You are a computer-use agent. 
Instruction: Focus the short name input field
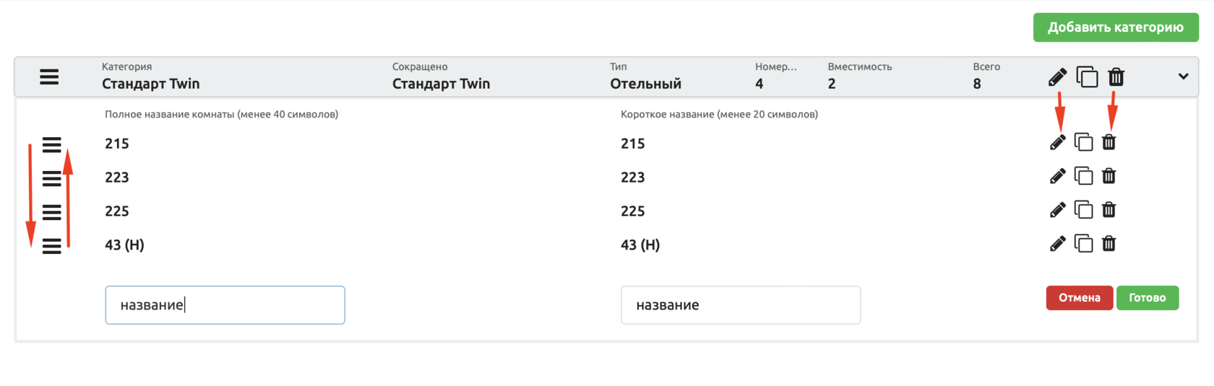pos(741,305)
